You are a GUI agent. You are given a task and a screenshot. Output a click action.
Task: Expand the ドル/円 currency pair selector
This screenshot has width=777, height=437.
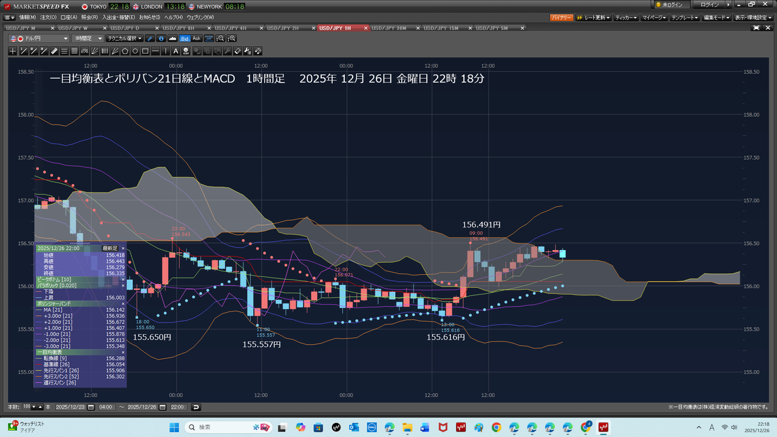click(x=39, y=38)
